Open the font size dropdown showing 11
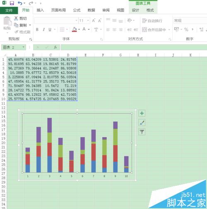The height and width of the screenshot is (209, 207). [88, 20]
